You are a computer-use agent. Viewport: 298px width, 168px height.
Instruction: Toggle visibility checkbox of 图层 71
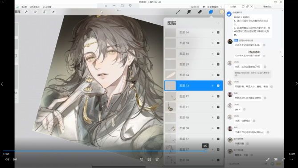click(218, 107)
